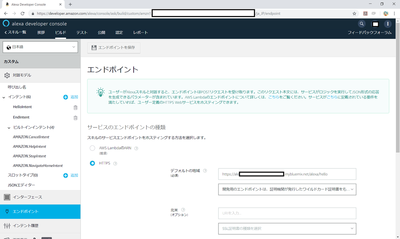Open the フィードバックフォーラム link

pyautogui.click(x=370, y=33)
